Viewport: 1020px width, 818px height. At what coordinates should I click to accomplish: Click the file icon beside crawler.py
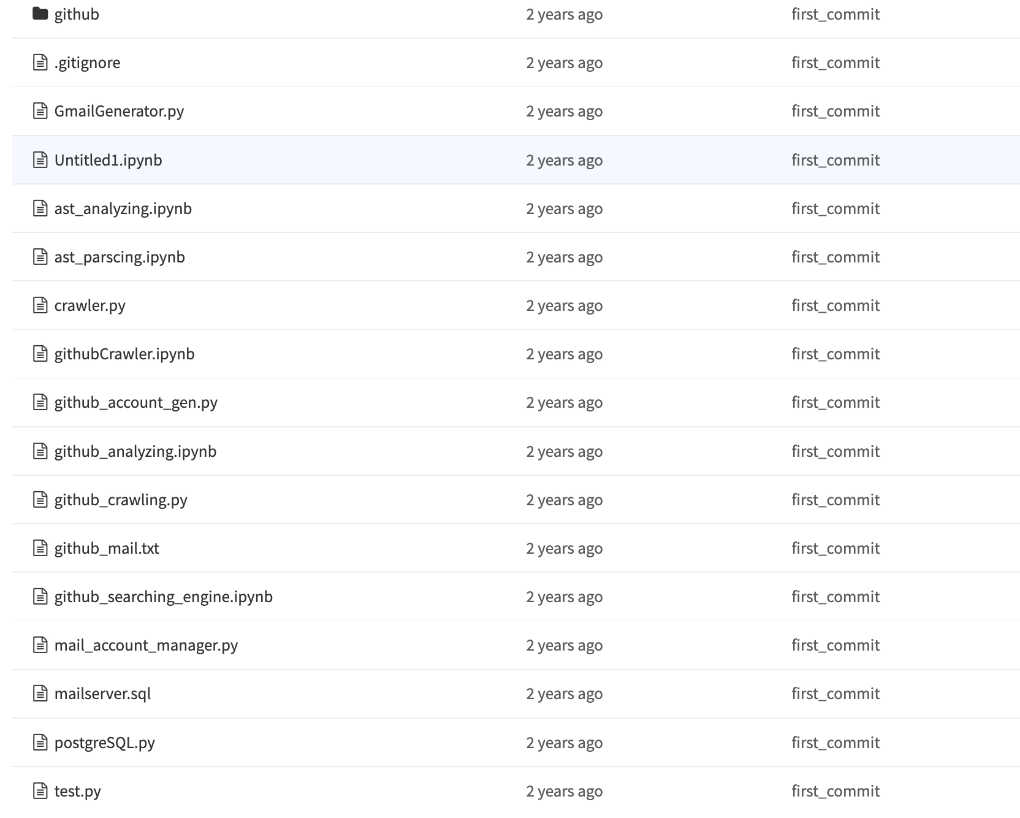(x=40, y=305)
